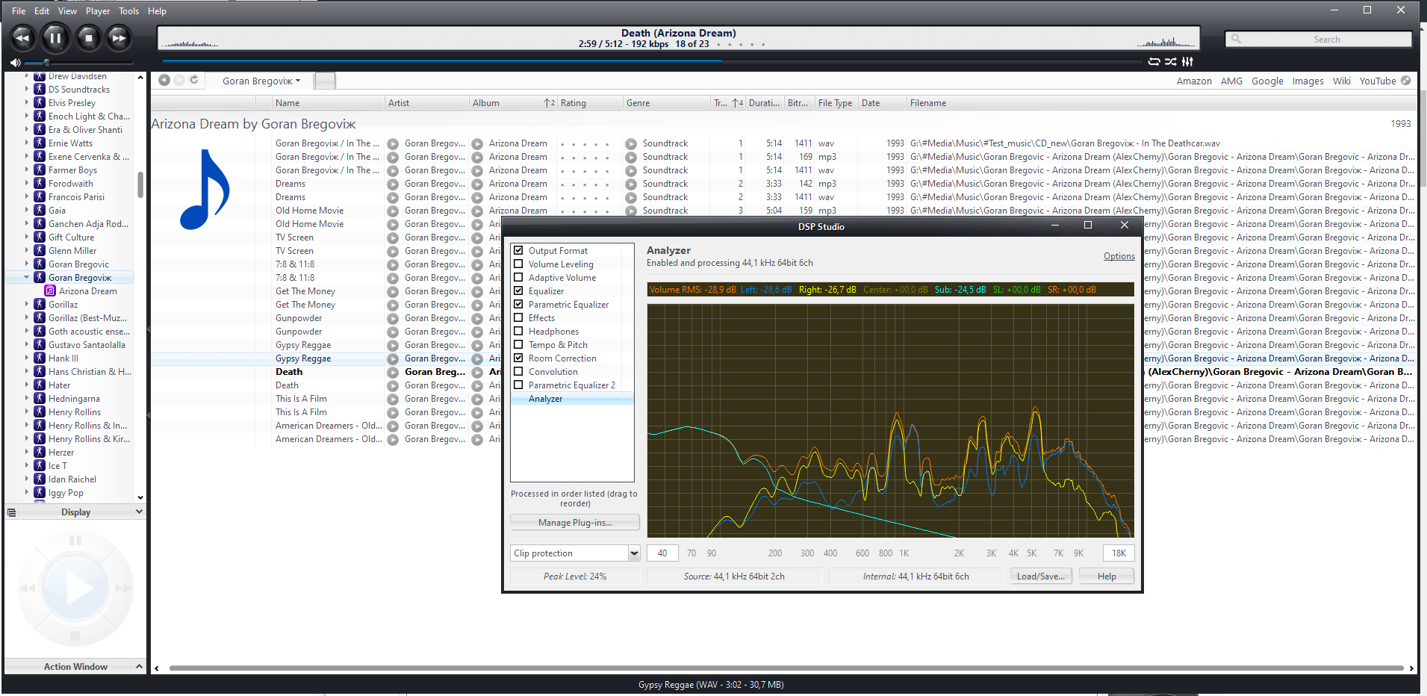Open the Clip protection dropdown
The image size is (1427, 696).
pos(634,553)
